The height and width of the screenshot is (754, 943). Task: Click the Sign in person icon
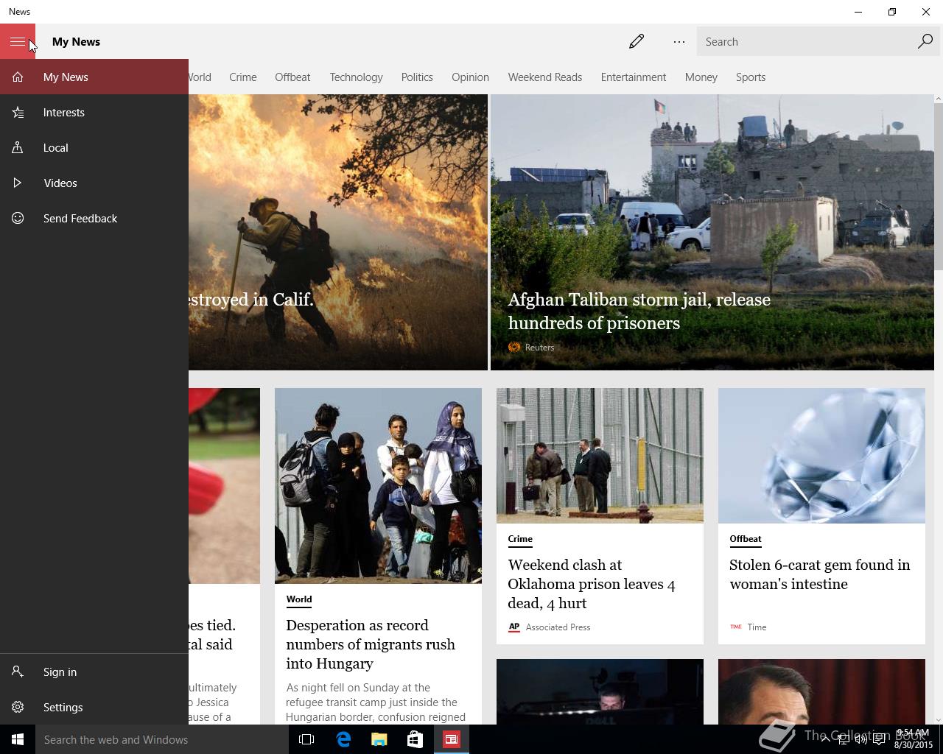click(18, 672)
